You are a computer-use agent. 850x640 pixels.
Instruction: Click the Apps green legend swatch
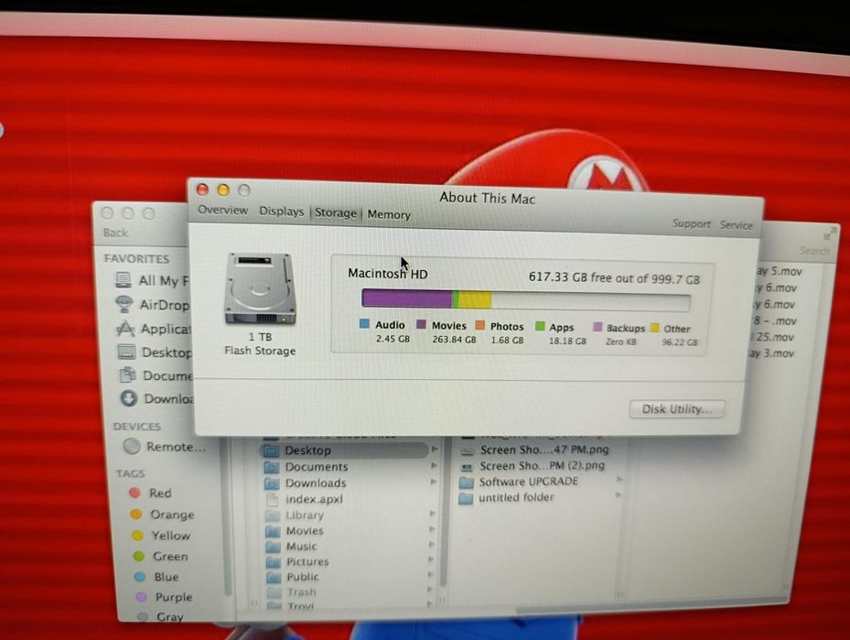(x=540, y=326)
